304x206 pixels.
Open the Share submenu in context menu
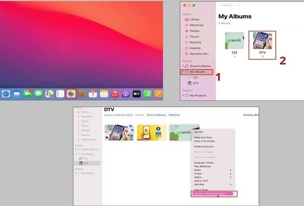pyautogui.click(x=213, y=170)
